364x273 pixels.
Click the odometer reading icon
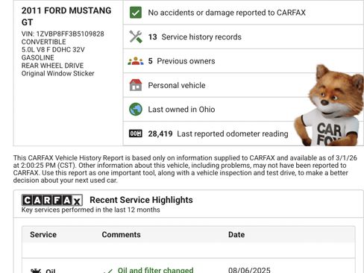pyautogui.click(x=136, y=134)
